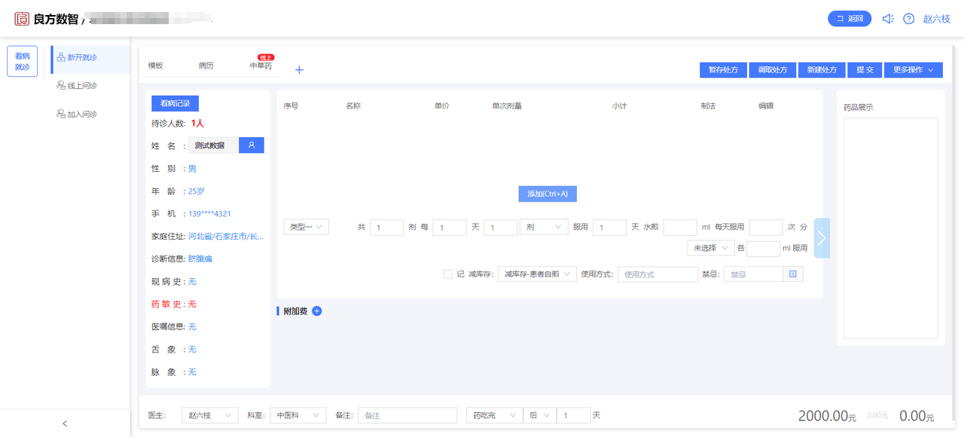Collapse the left sidebar arrow
The width and height of the screenshot is (964, 437).
pyautogui.click(x=65, y=423)
